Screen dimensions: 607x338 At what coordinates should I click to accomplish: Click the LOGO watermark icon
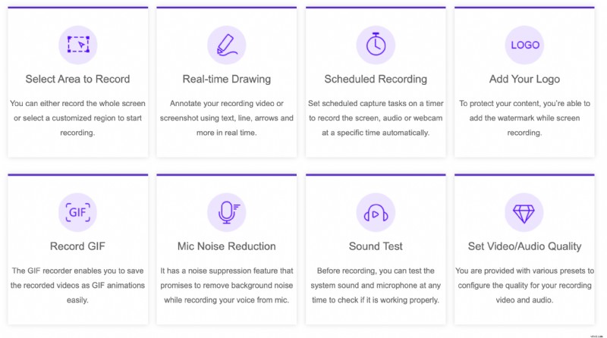[x=524, y=45]
